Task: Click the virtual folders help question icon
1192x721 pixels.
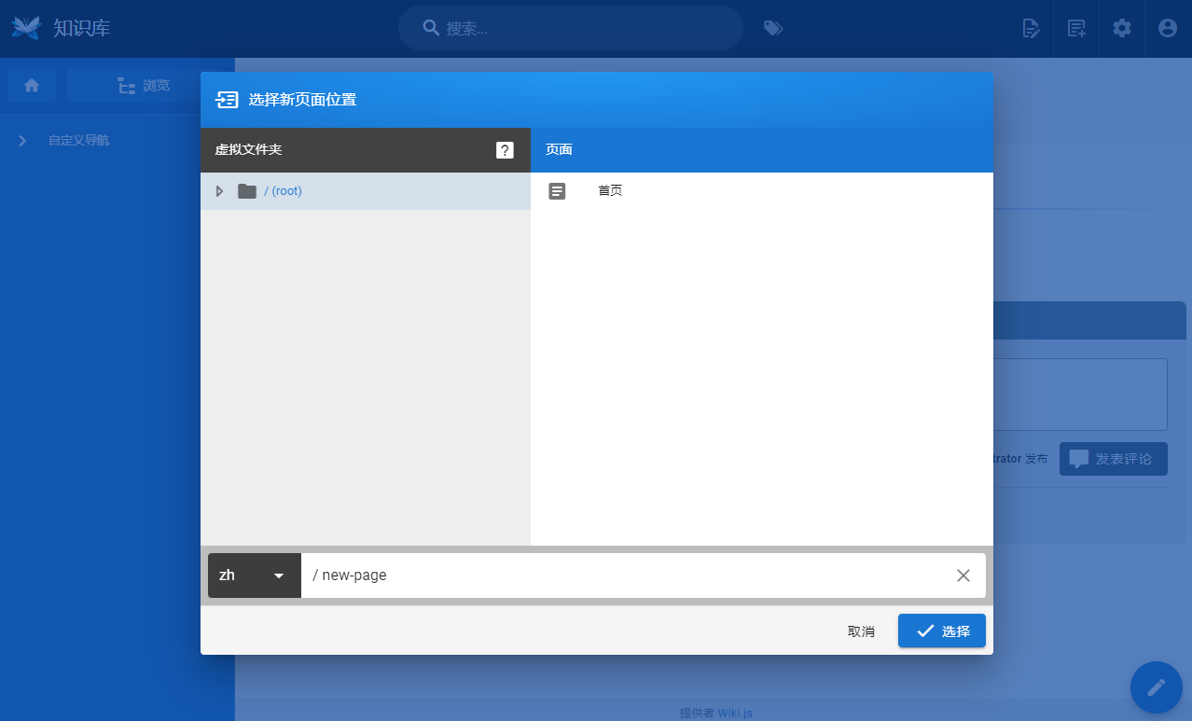Action: 505,150
